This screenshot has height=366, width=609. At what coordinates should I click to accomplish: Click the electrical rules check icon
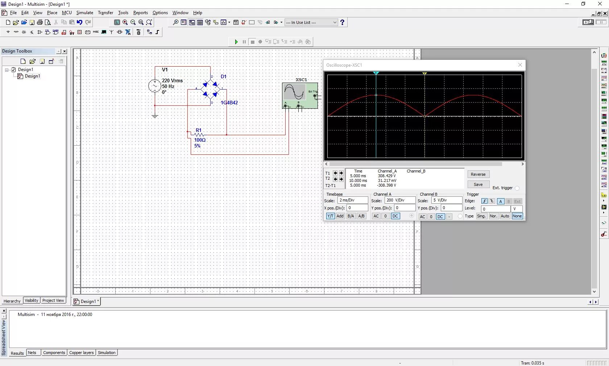pyautogui.click(x=244, y=22)
